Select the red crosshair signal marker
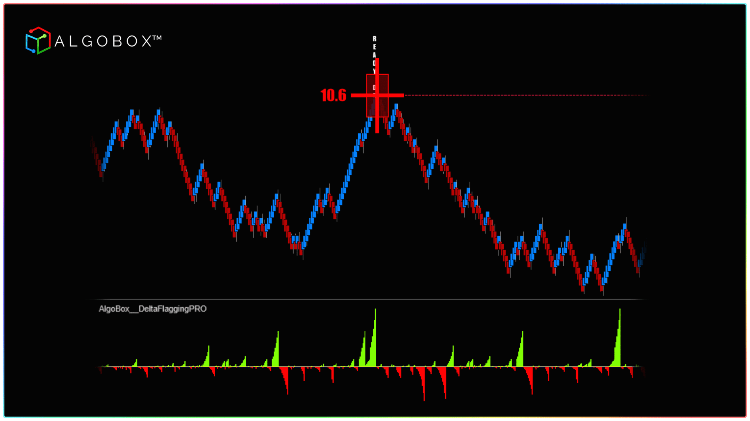Screen dimensions: 750x421 click(x=377, y=95)
